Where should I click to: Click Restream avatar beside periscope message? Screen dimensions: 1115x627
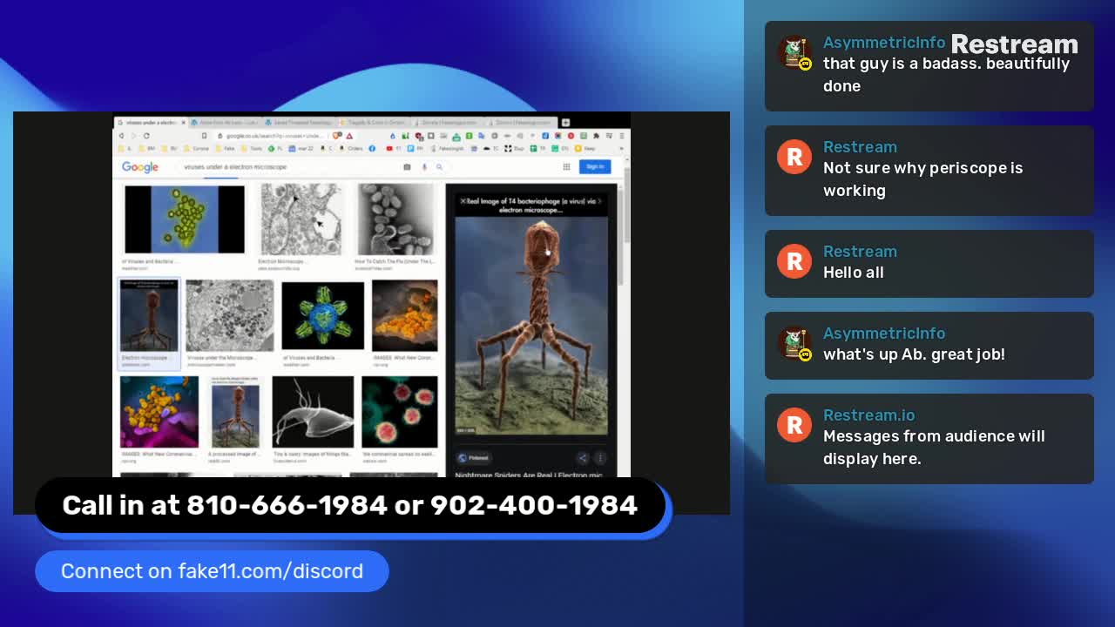pos(794,157)
